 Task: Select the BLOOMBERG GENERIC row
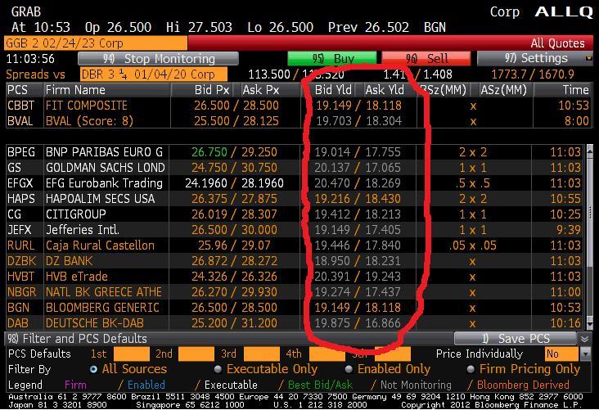[295, 308]
